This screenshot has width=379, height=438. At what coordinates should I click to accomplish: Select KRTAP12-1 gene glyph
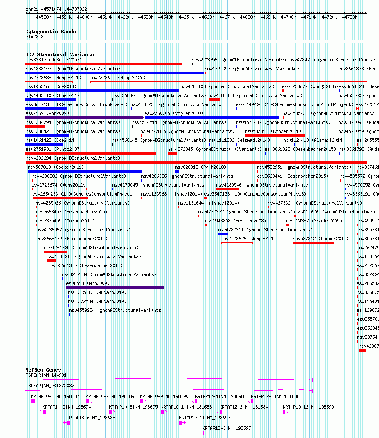(x=250, y=401)
